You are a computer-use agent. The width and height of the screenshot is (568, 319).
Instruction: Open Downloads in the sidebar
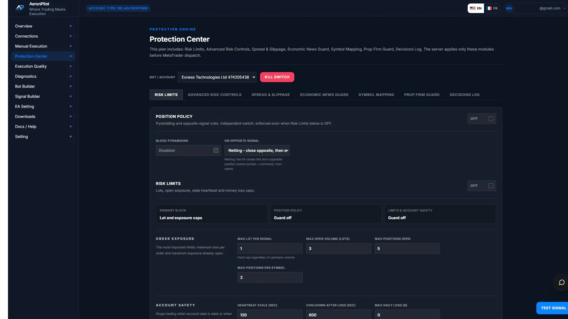(x=43, y=116)
